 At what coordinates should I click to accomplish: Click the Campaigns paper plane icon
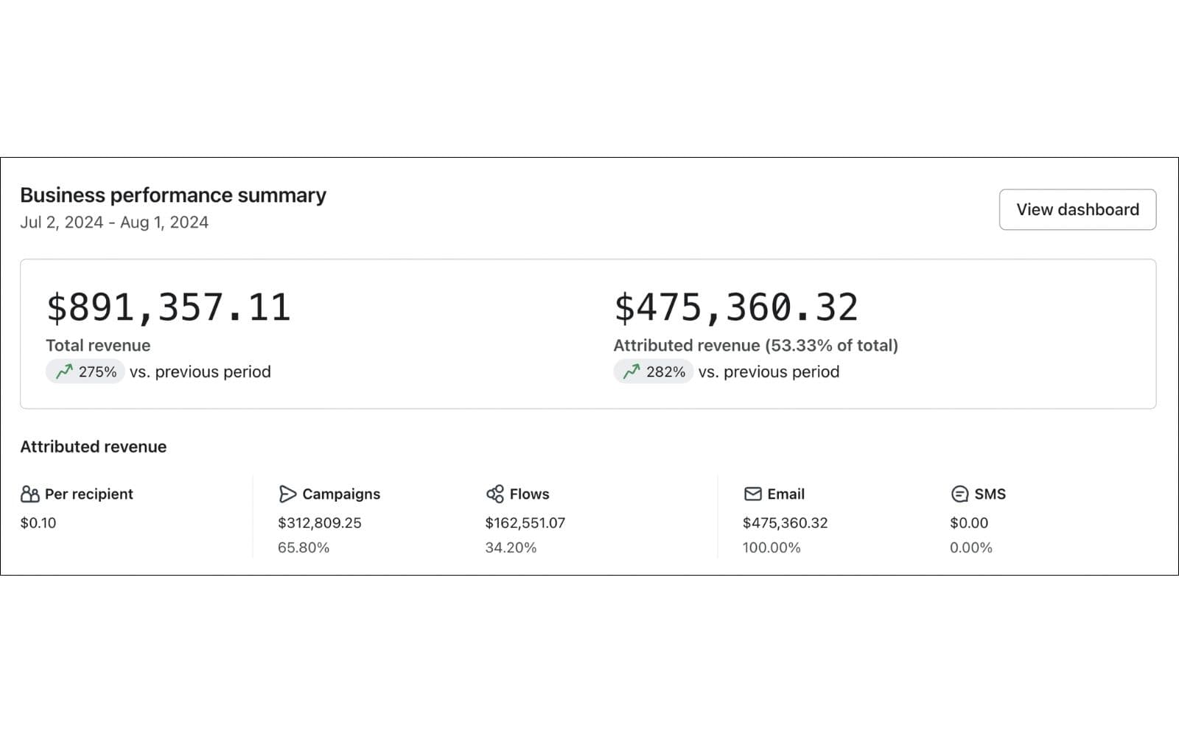point(287,494)
